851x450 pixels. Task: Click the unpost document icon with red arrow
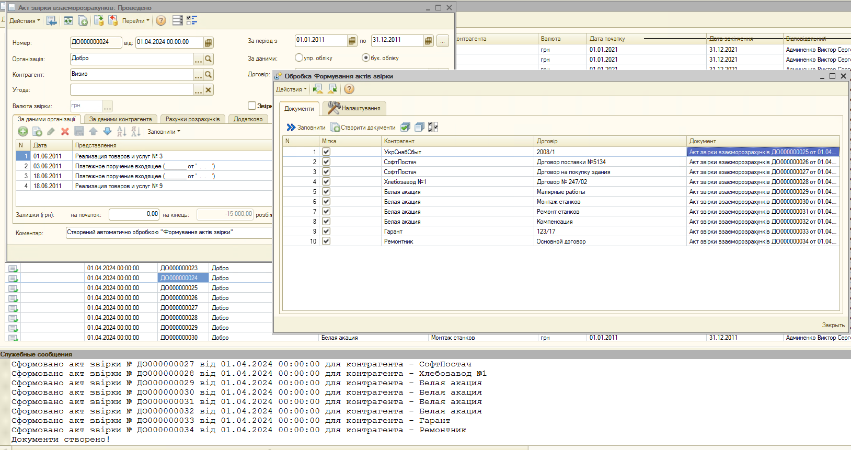(x=113, y=20)
